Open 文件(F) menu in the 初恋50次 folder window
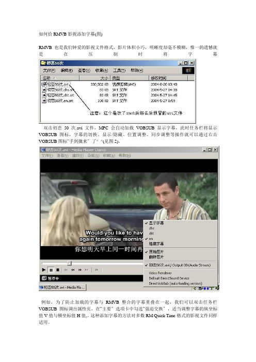Viewport: 256px width, 362px height. click(x=49, y=71)
